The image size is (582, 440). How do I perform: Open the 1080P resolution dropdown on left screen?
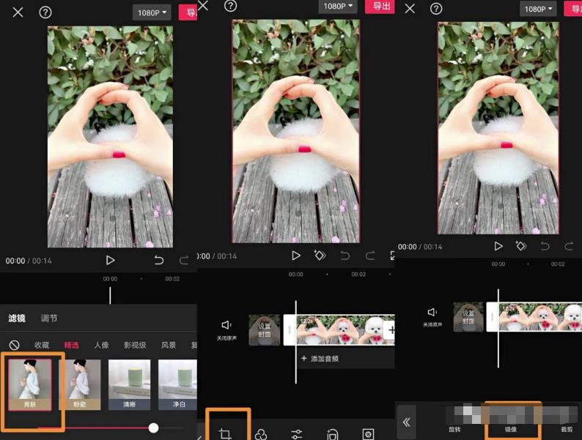click(152, 12)
